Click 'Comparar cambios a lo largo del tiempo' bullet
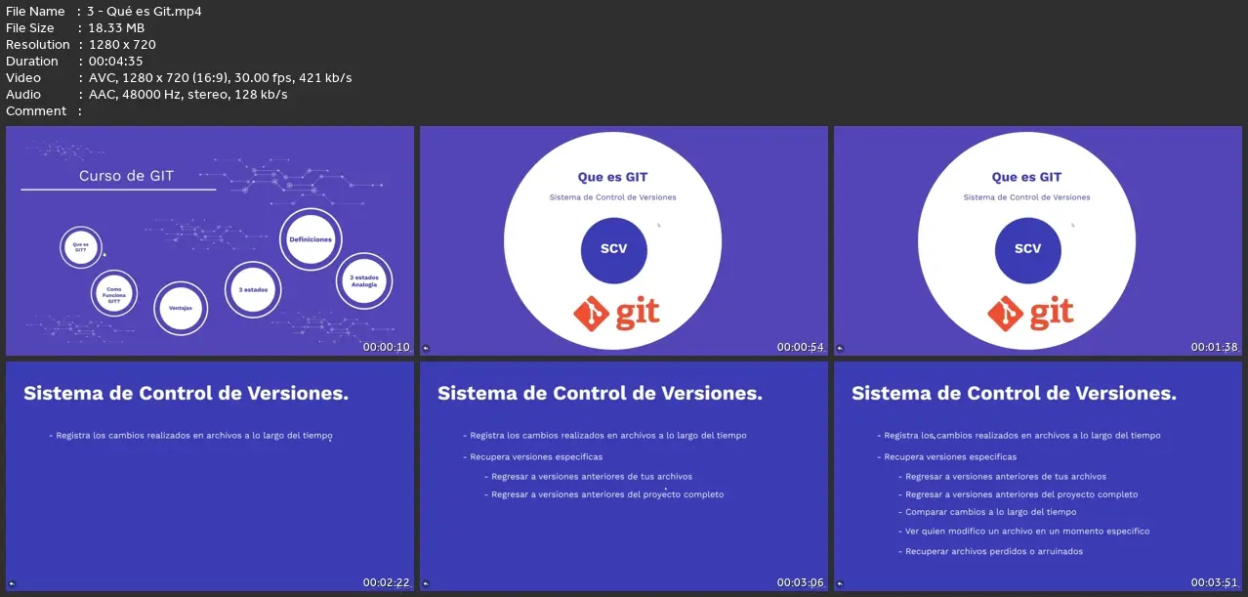The width and height of the screenshot is (1248, 597). [987, 512]
